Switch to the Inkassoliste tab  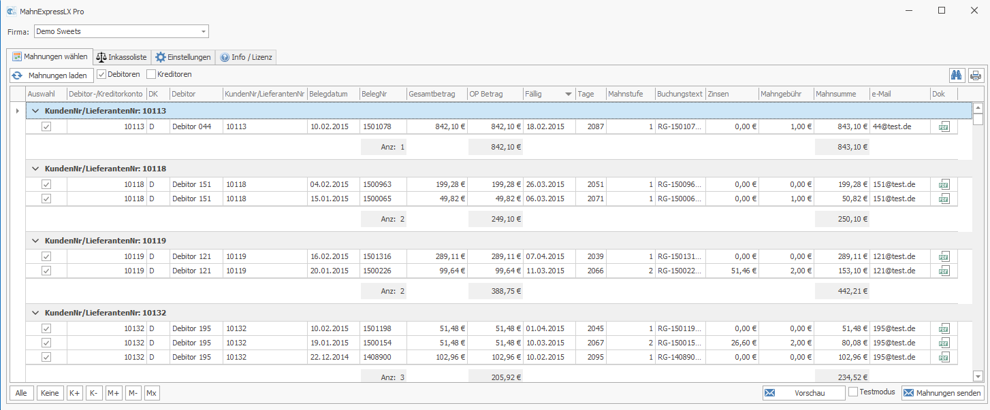(121, 57)
